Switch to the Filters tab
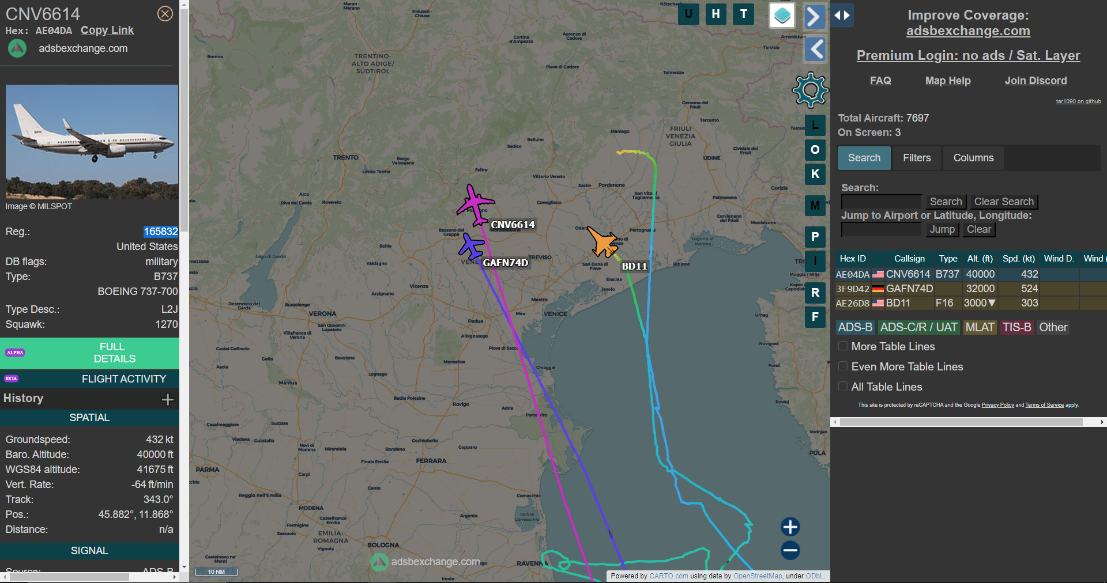 (917, 158)
